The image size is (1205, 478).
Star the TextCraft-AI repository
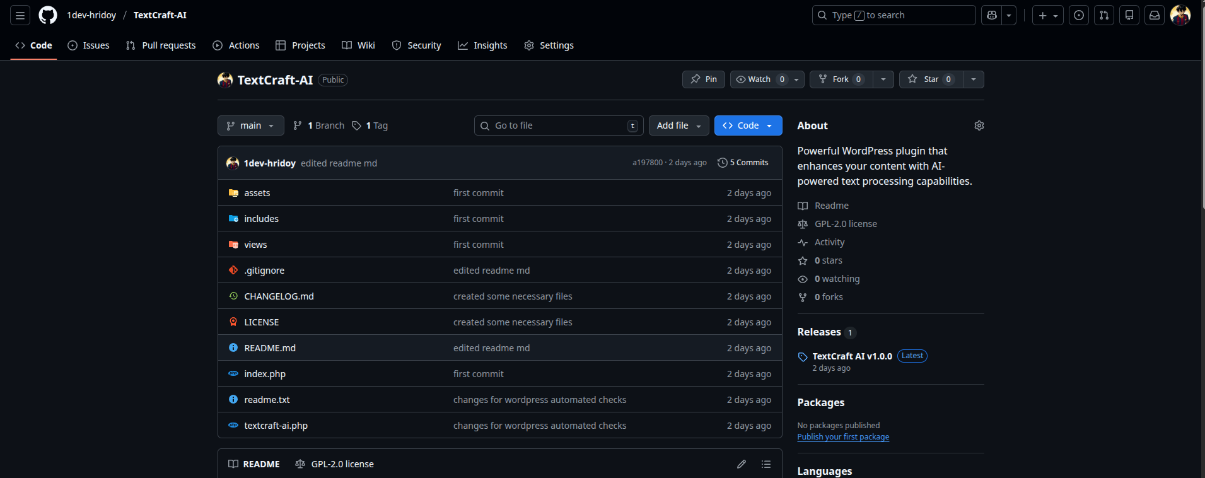[931, 79]
